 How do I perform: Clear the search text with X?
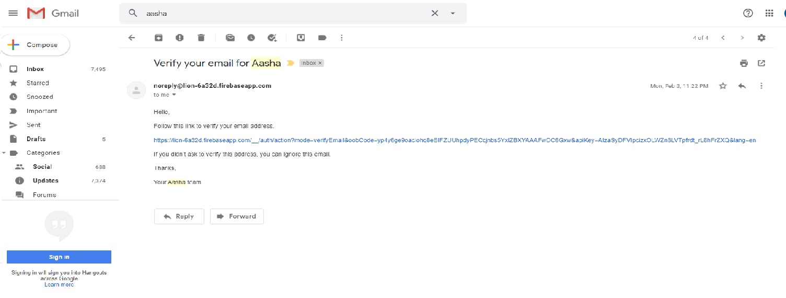tap(434, 13)
